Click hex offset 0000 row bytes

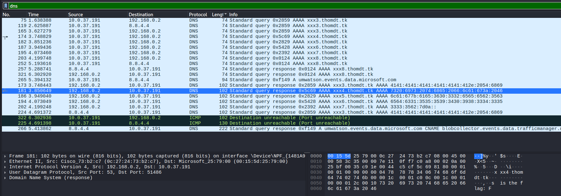coord(396,156)
